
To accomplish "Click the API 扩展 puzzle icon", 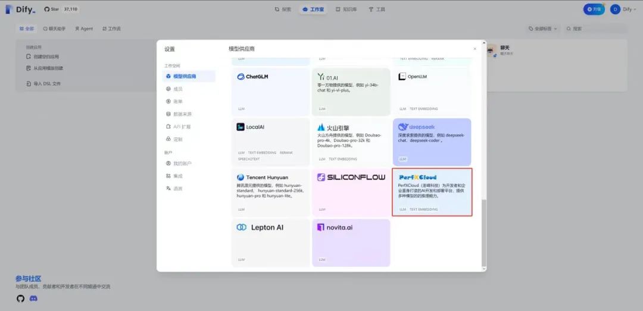I will coord(168,127).
